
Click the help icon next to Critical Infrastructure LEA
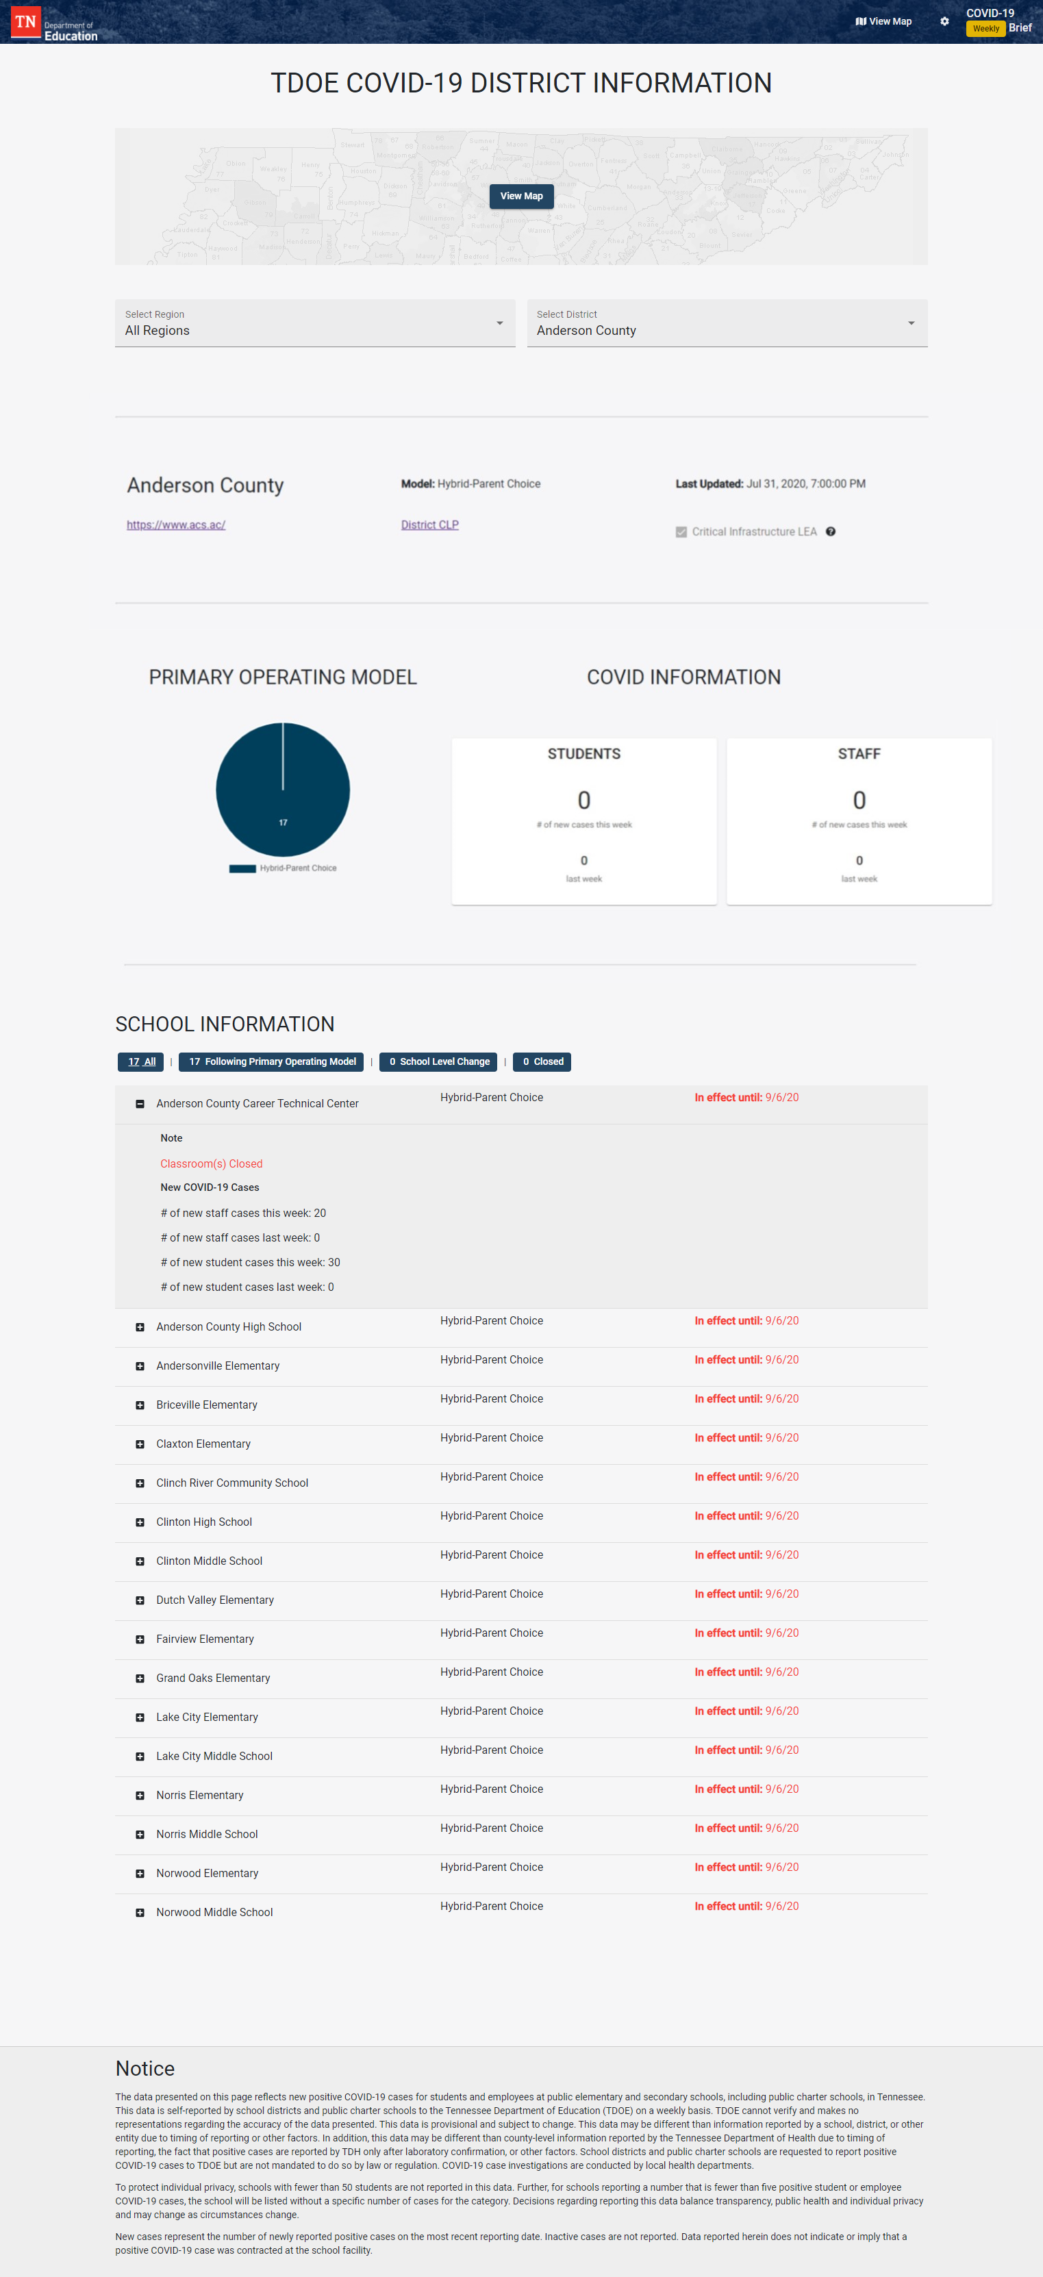click(x=830, y=531)
